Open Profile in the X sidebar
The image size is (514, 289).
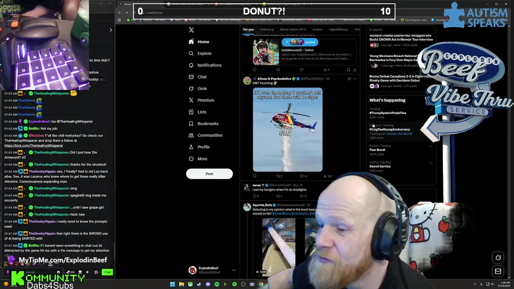199,147
